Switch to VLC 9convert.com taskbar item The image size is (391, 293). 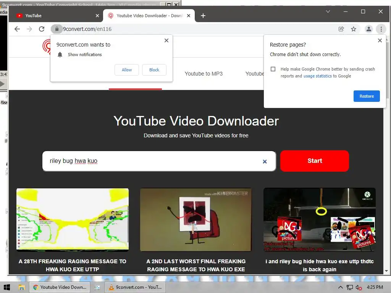tap(136, 287)
